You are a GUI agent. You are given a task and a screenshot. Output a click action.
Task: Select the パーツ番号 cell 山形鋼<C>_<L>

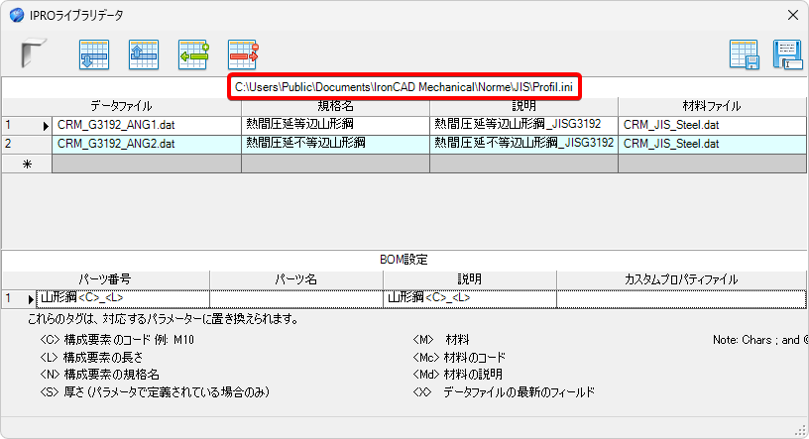[123, 298]
